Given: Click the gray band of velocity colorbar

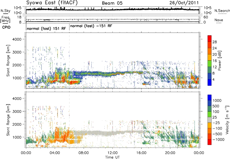Looking at the screenshot, I should click(210, 120).
